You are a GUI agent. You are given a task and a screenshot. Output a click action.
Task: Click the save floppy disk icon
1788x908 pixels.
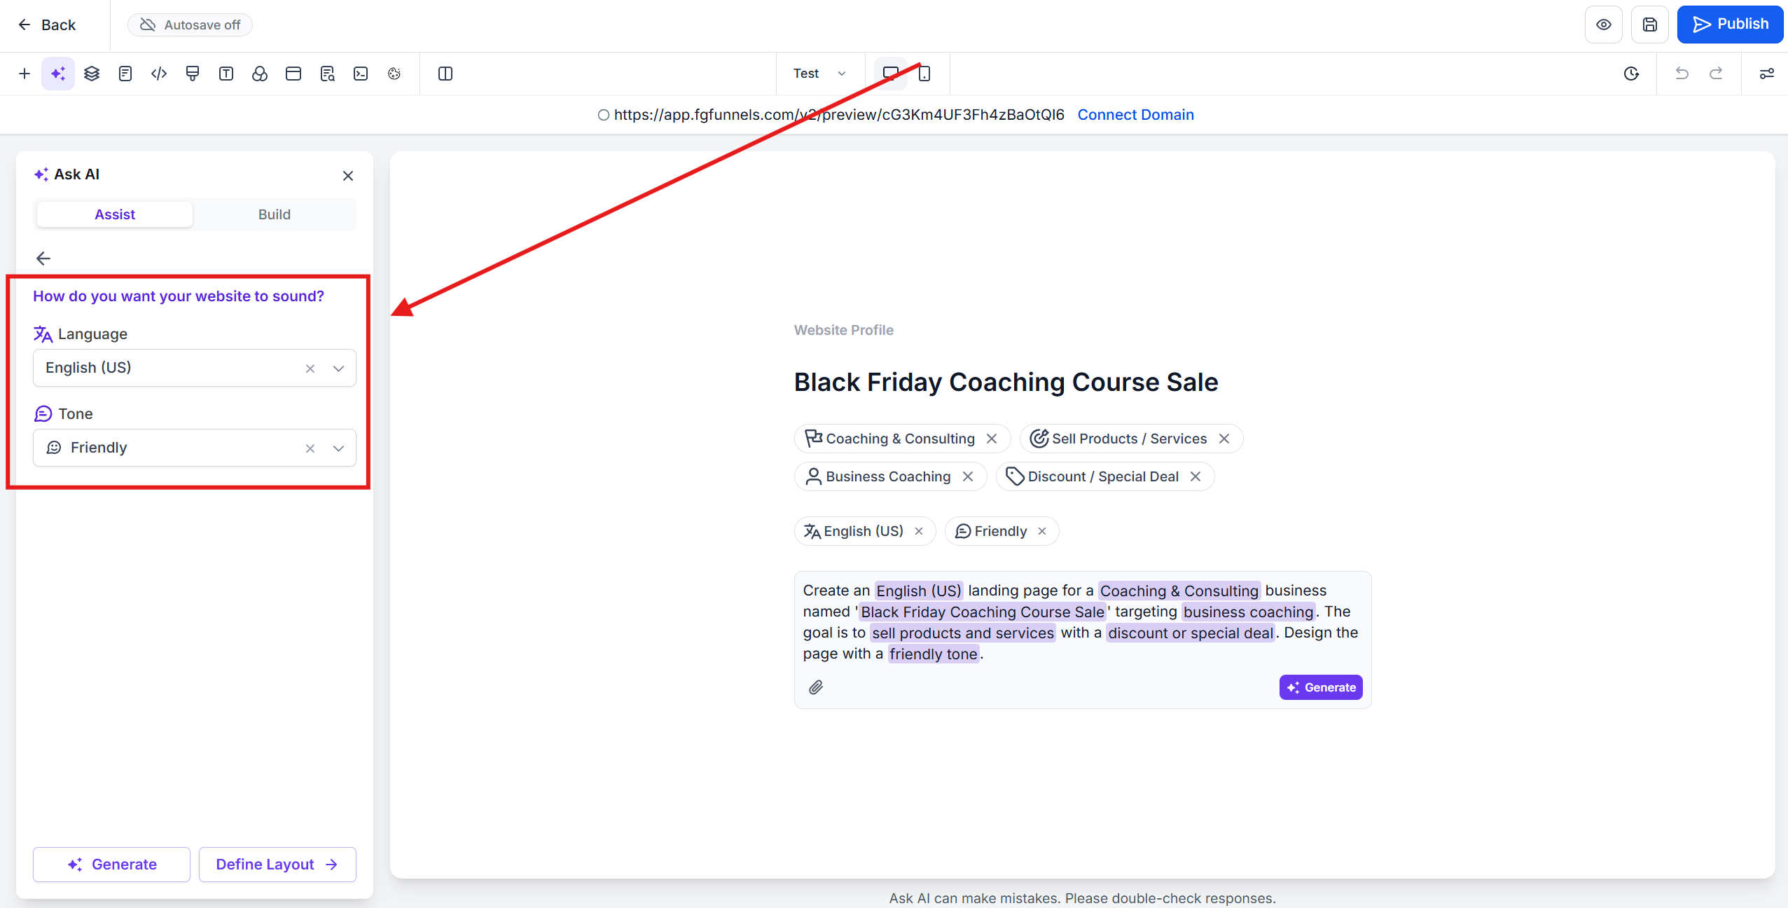point(1650,25)
